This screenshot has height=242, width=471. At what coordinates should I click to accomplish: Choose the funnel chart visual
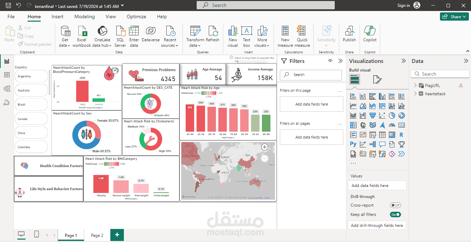pyautogui.click(x=372, y=115)
